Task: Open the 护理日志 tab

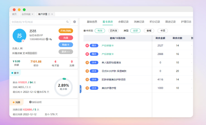Action: point(186,22)
